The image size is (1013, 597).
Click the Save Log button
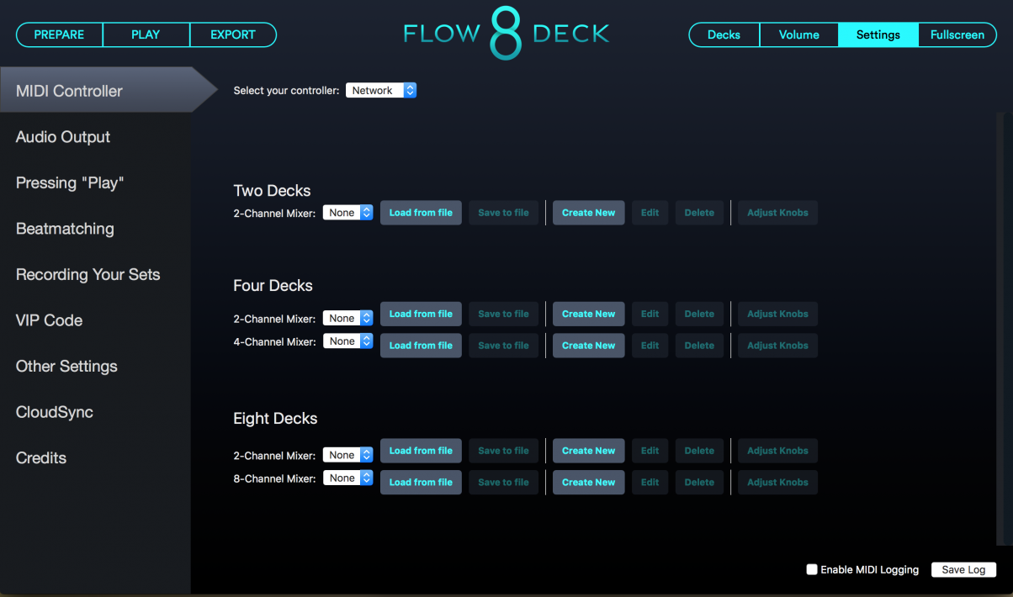coord(963,569)
